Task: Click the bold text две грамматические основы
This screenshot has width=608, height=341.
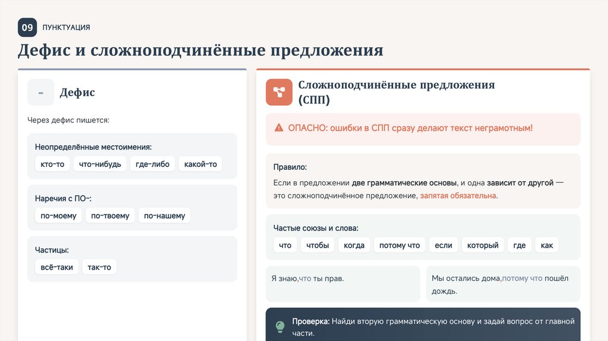Action: 404,183
